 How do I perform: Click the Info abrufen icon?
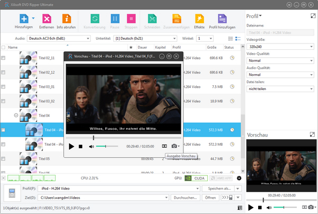click(67, 19)
